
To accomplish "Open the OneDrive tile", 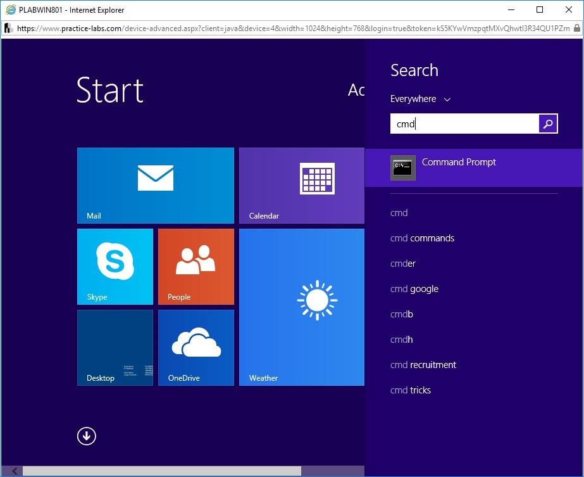I will (196, 347).
